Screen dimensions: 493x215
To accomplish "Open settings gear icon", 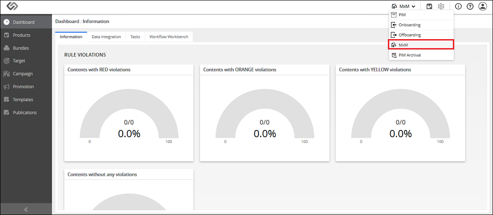I will (x=441, y=6).
